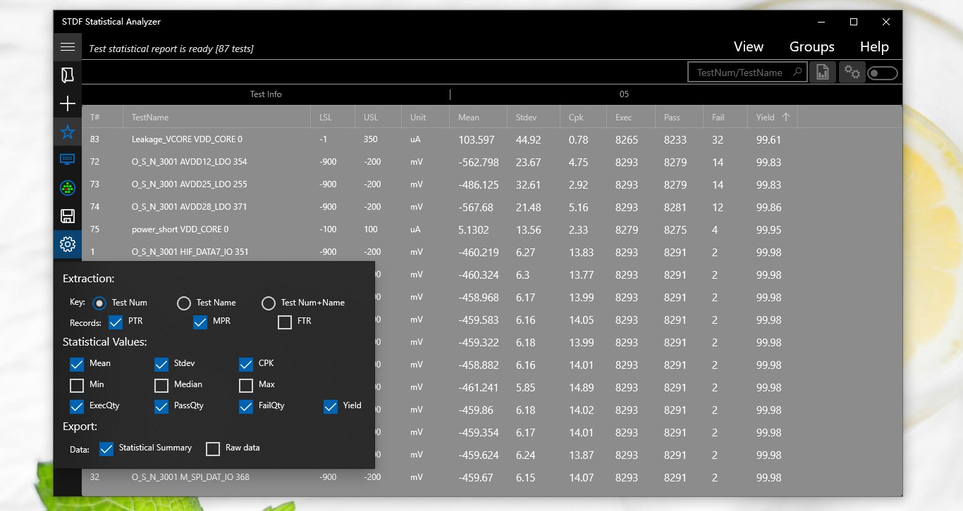Select the Test Num key radio button
Viewport: 963px width, 511px height.
pos(99,303)
